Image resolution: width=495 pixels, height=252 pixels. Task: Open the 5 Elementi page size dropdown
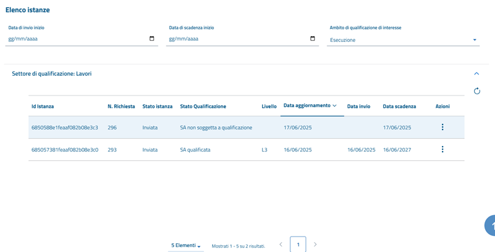coord(186,245)
